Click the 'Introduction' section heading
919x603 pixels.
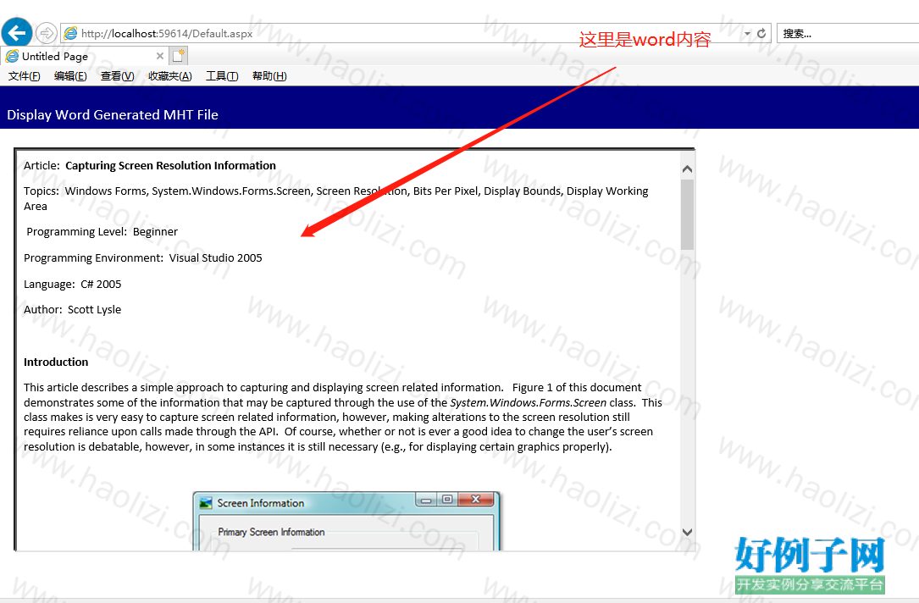(x=56, y=362)
